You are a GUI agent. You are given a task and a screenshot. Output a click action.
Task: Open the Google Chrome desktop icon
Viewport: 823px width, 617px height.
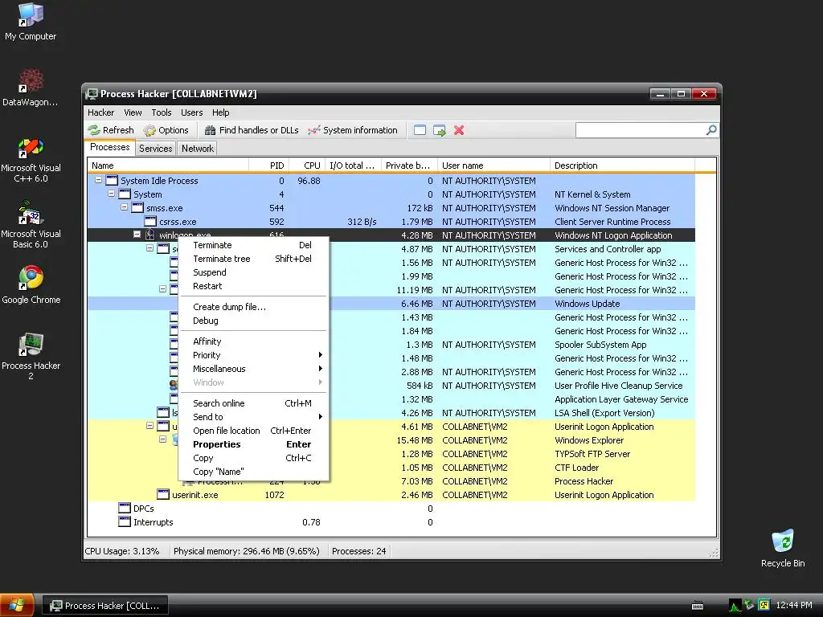pyautogui.click(x=31, y=285)
